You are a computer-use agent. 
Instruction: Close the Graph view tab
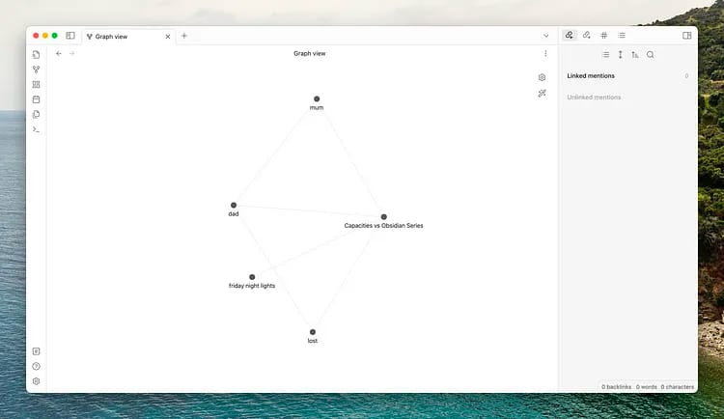tap(168, 37)
